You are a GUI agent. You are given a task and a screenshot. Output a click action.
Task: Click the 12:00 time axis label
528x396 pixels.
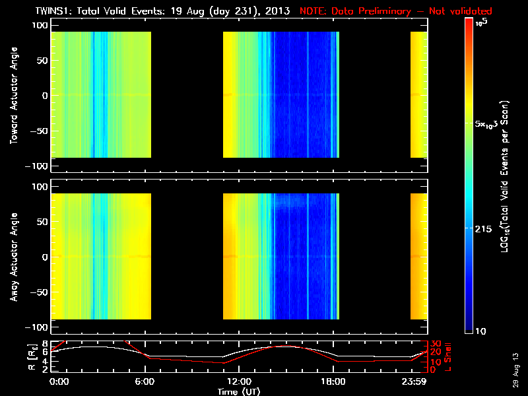tap(240, 381)
